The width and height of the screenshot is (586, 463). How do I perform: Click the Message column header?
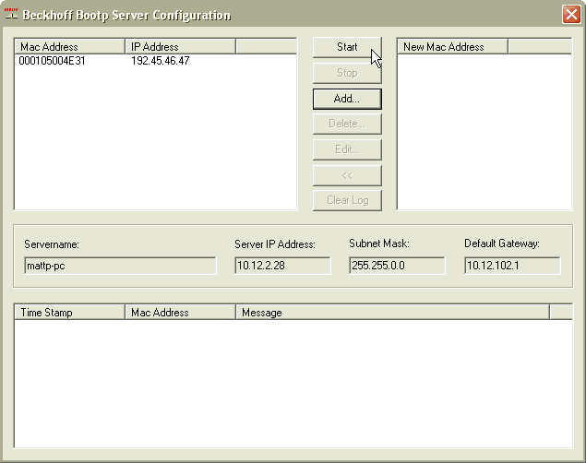click(393, 312)
